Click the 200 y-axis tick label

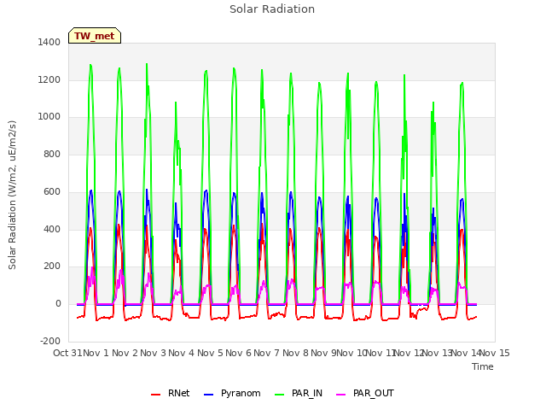click(x=52, y=266)
